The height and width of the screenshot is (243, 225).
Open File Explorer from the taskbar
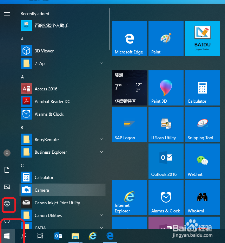point(75,236)
